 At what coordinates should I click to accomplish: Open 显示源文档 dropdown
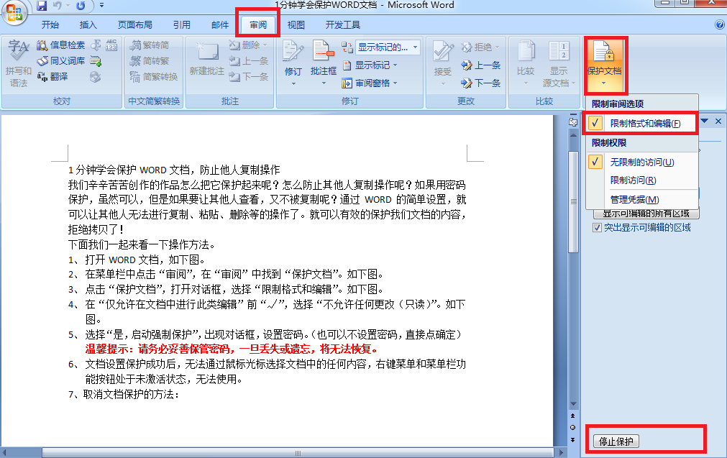(x=559, y=63)
